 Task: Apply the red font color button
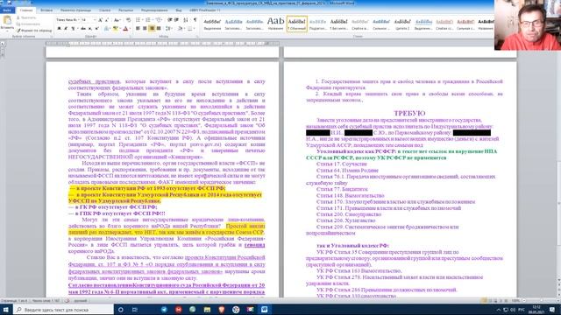(x=125, y=28)
